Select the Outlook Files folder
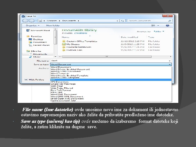The height and width of the screenshot is (147, 196). 72,50
